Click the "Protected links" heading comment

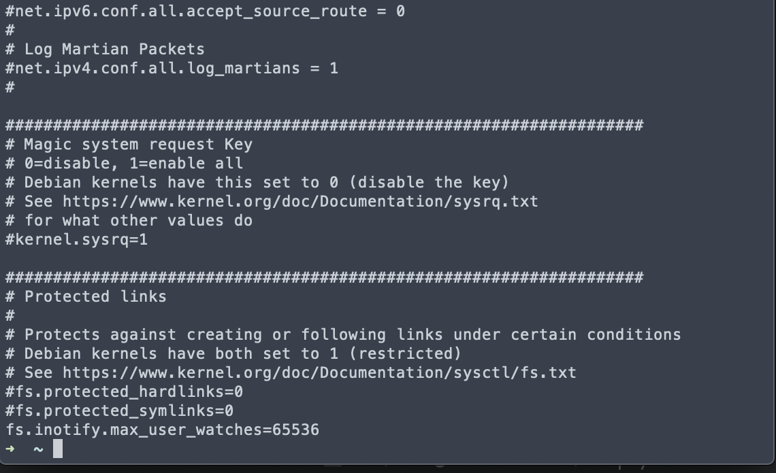tap(95, 297)
